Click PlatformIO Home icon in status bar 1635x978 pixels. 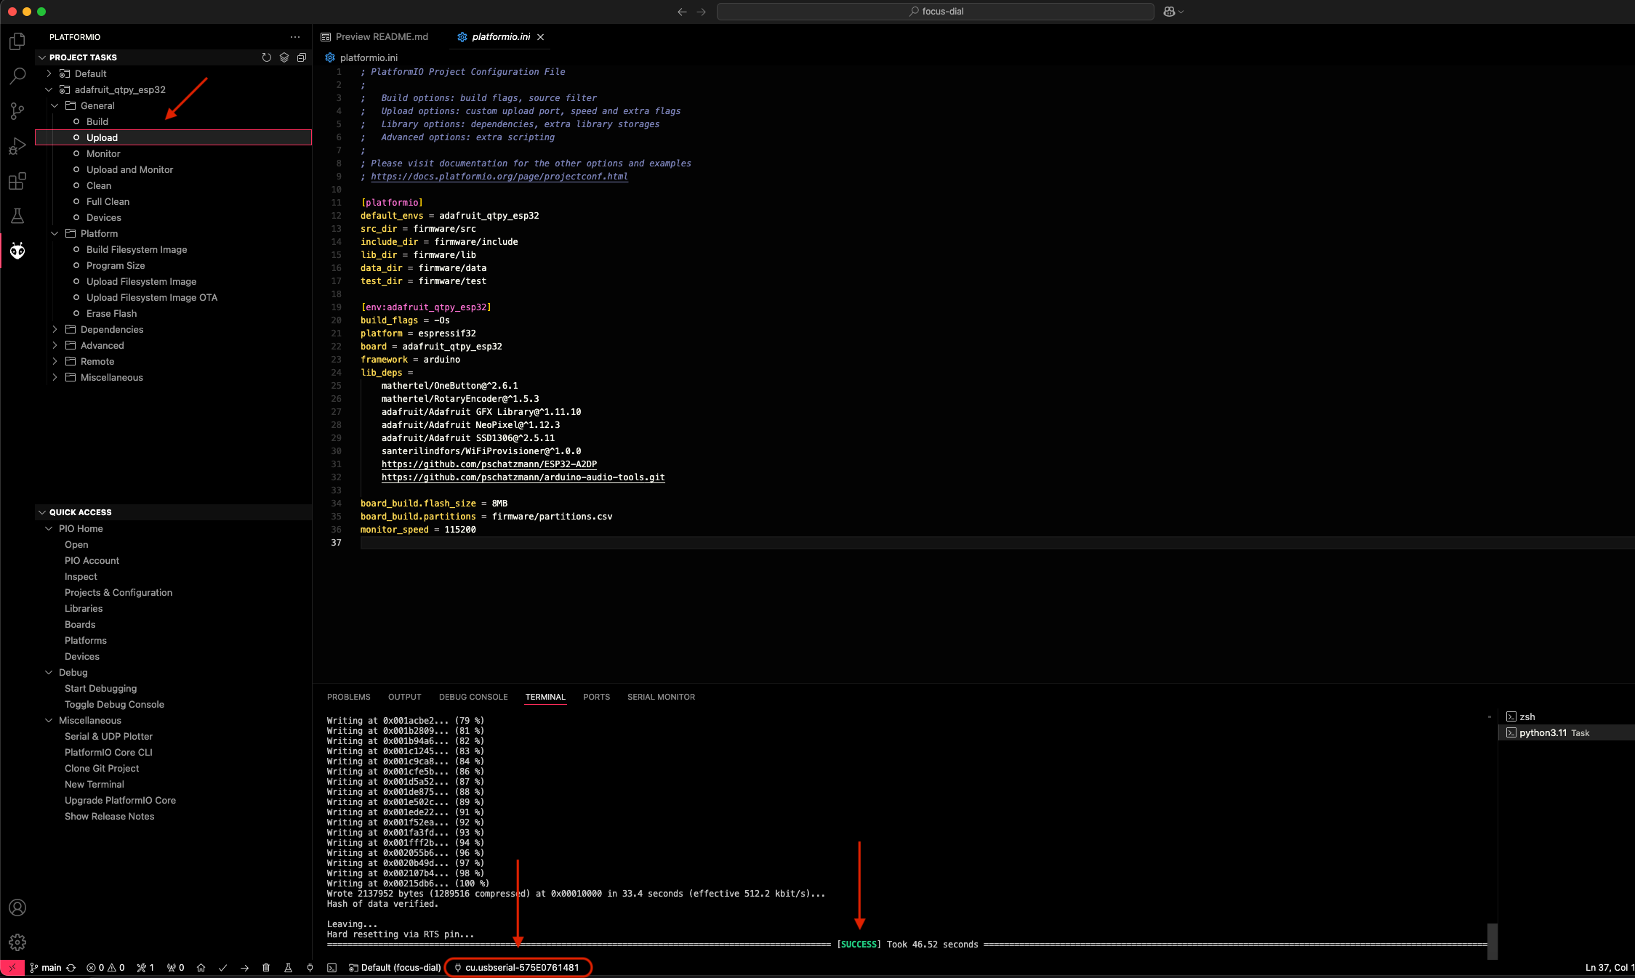click(x=201, y=968)
